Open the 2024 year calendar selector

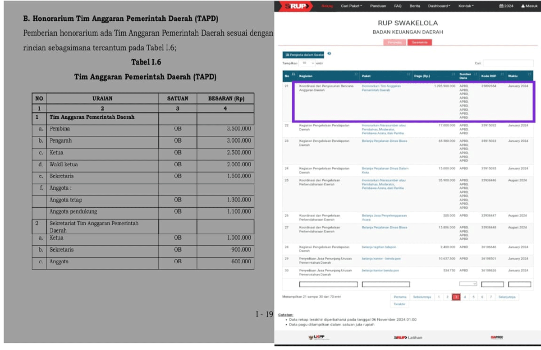coord(506,6)
